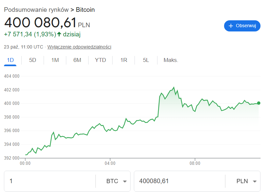Click the BTC amount input field

pyautogui.click(x=49, y=181)
